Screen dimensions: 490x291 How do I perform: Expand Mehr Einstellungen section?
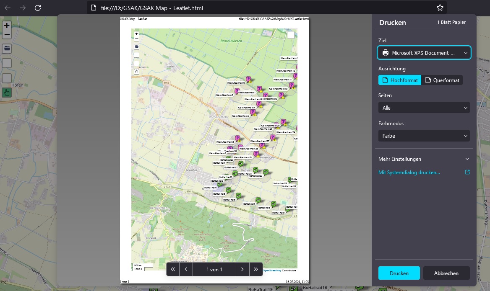click(x=424, y=159)
